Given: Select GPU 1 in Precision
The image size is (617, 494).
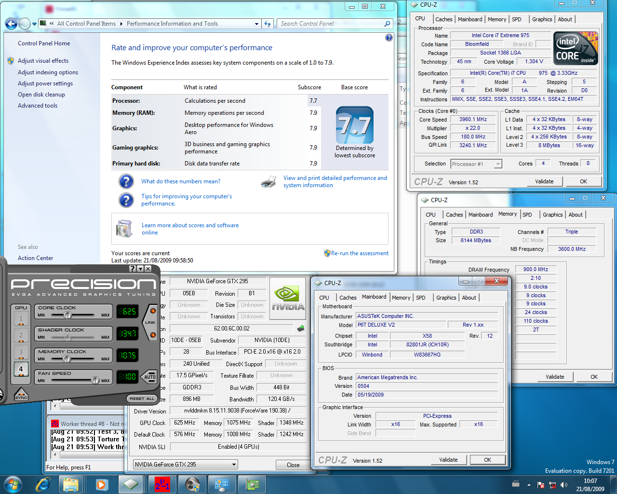Looking at the screenshot, I should click(x=21, y=318).
